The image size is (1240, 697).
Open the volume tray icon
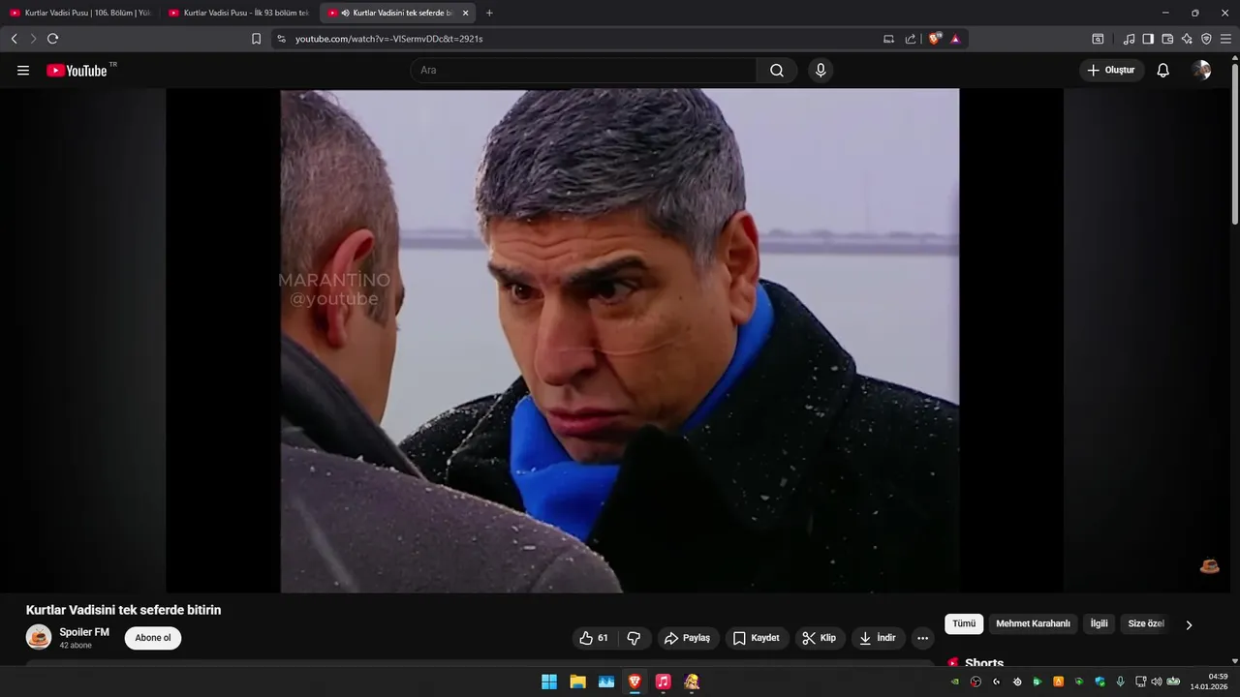pos(1156,682)
